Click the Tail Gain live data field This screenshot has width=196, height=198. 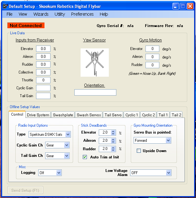tap(43, 96)
